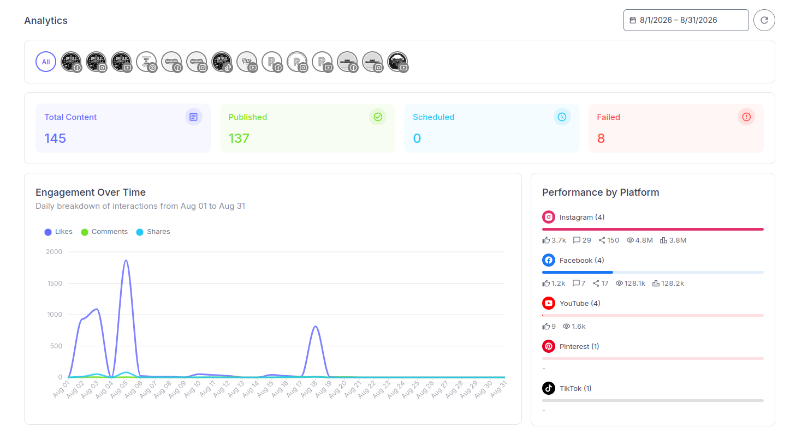
Task: Filter by R-logo YouTube account avatar
Action: pyautogui.click(x=322, y=62)
